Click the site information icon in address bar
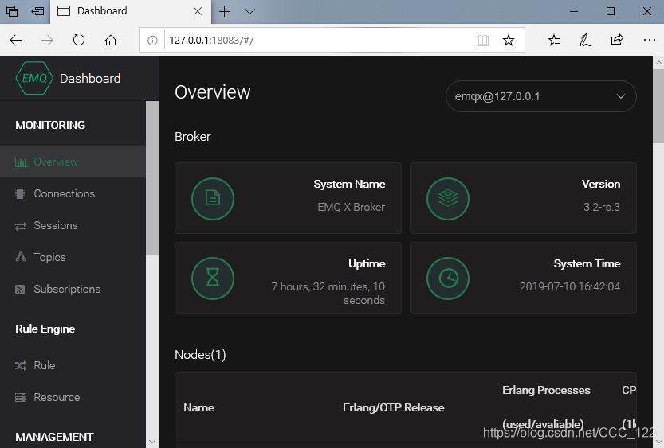664x448 pixels. click(152, 41)
